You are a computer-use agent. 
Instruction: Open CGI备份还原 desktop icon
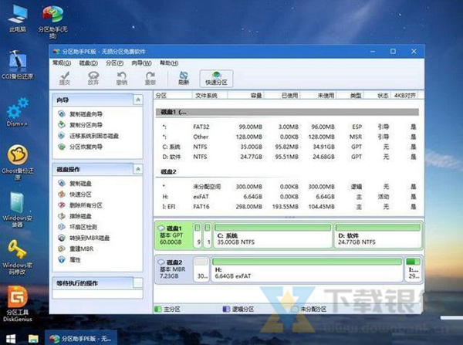point(18,65)
